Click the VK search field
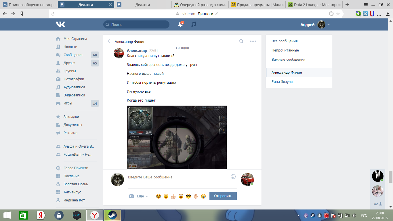Image resolution: width=393 pixels, height=221 pixels. tap(136, 24)
